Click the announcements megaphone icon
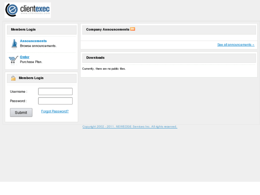 pyautogui.click(x=14, y=44)
